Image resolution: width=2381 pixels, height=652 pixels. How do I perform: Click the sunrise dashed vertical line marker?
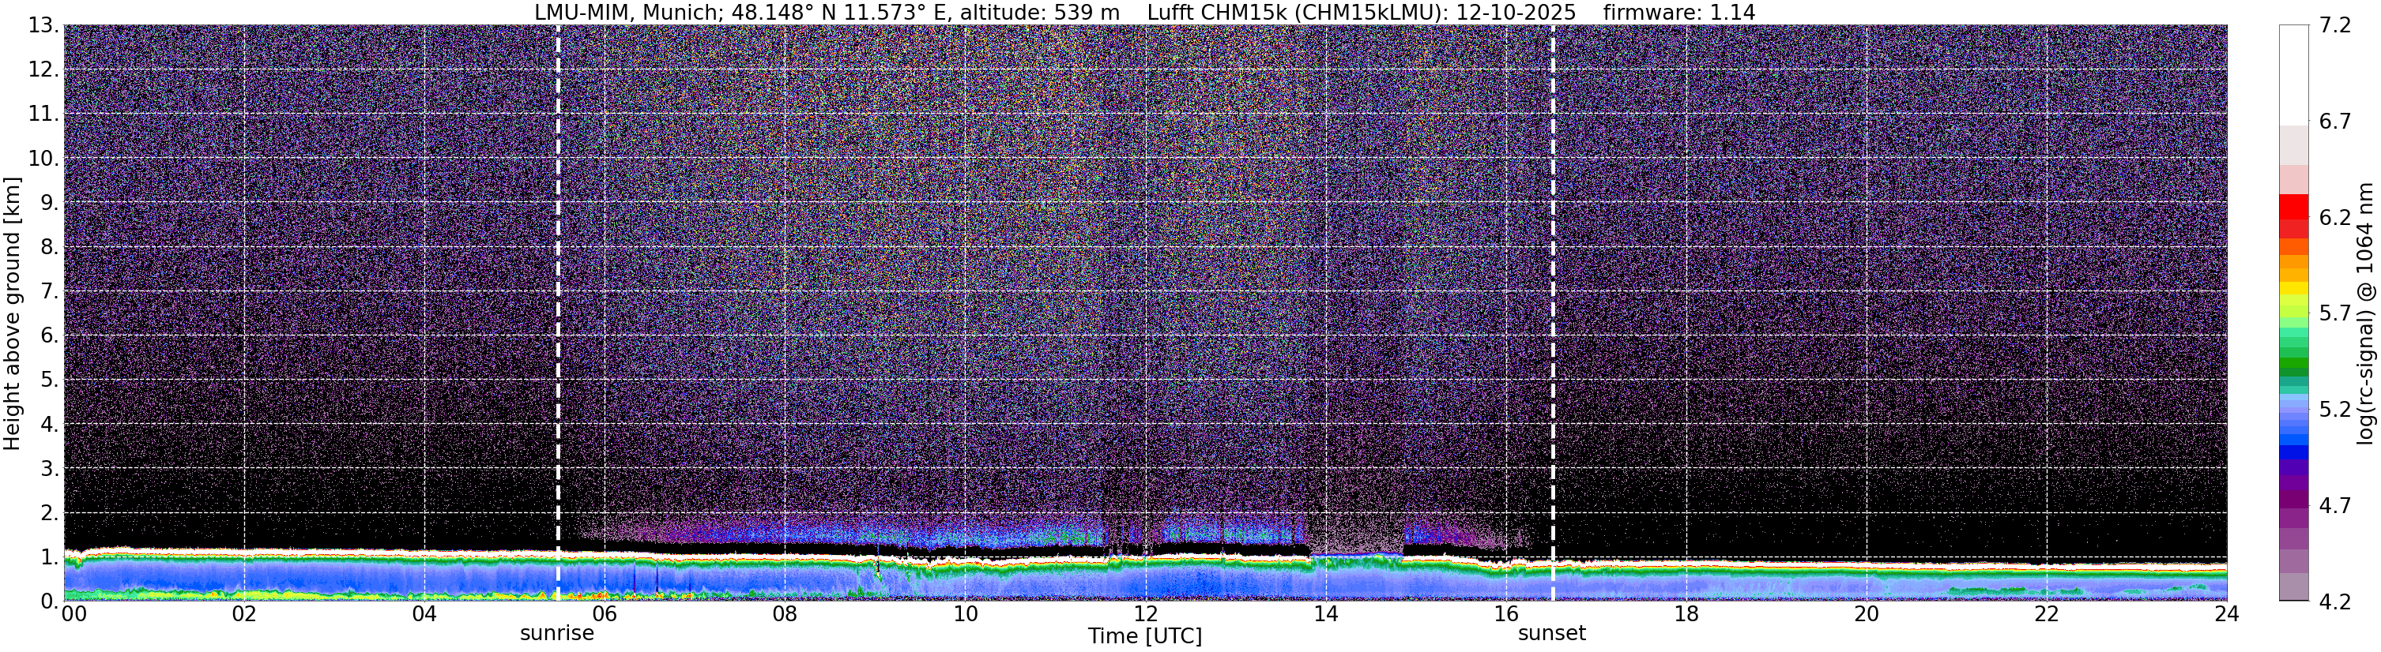558,313
